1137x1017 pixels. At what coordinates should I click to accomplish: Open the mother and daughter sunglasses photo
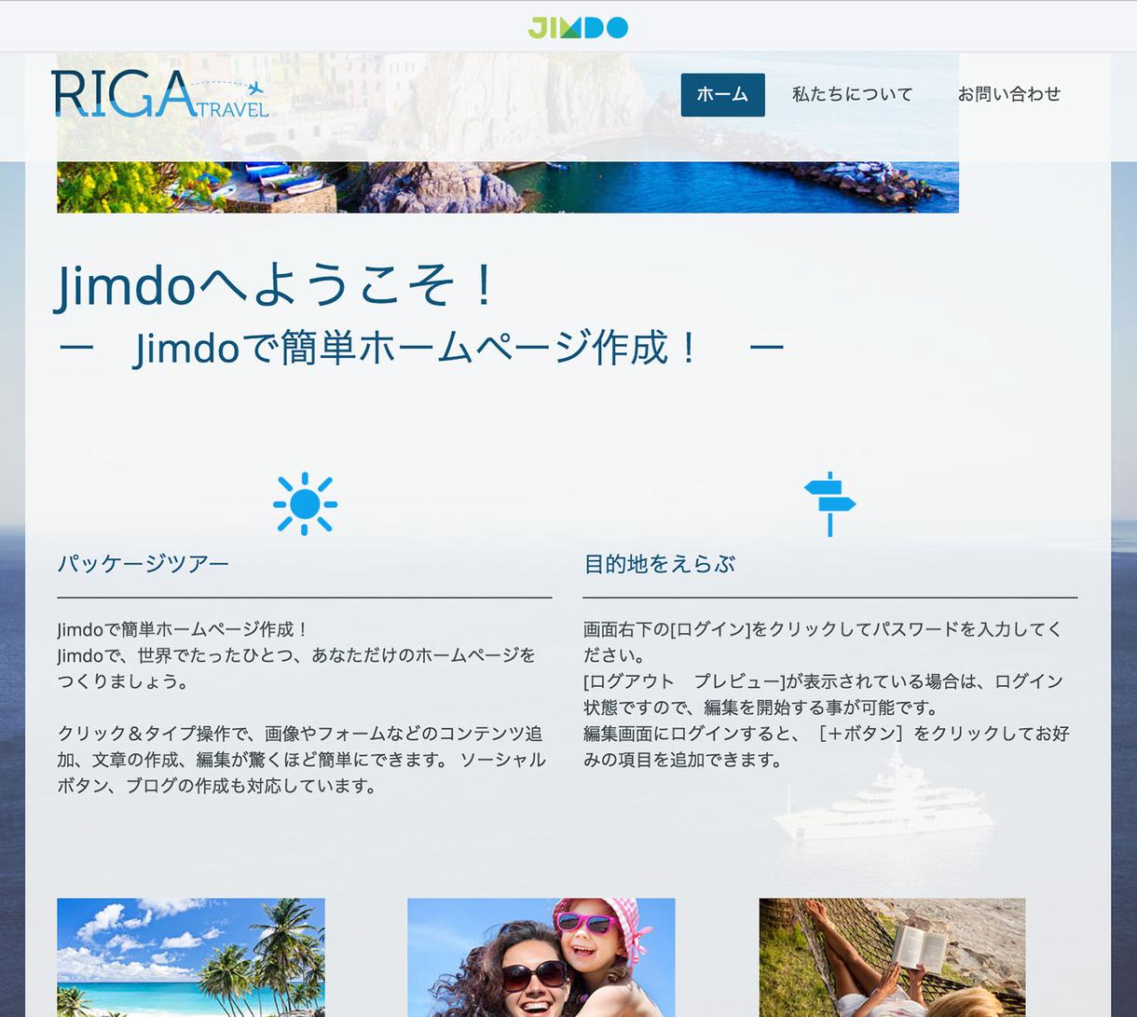pos(541,956)
